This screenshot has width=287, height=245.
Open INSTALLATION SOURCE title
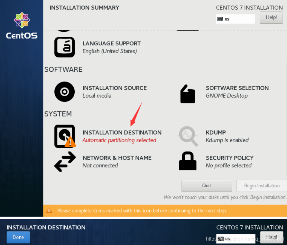pos(115,88)
